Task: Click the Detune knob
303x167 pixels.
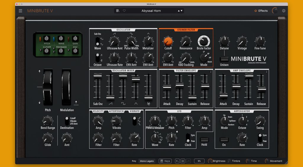Action: [x=224, y=41]
